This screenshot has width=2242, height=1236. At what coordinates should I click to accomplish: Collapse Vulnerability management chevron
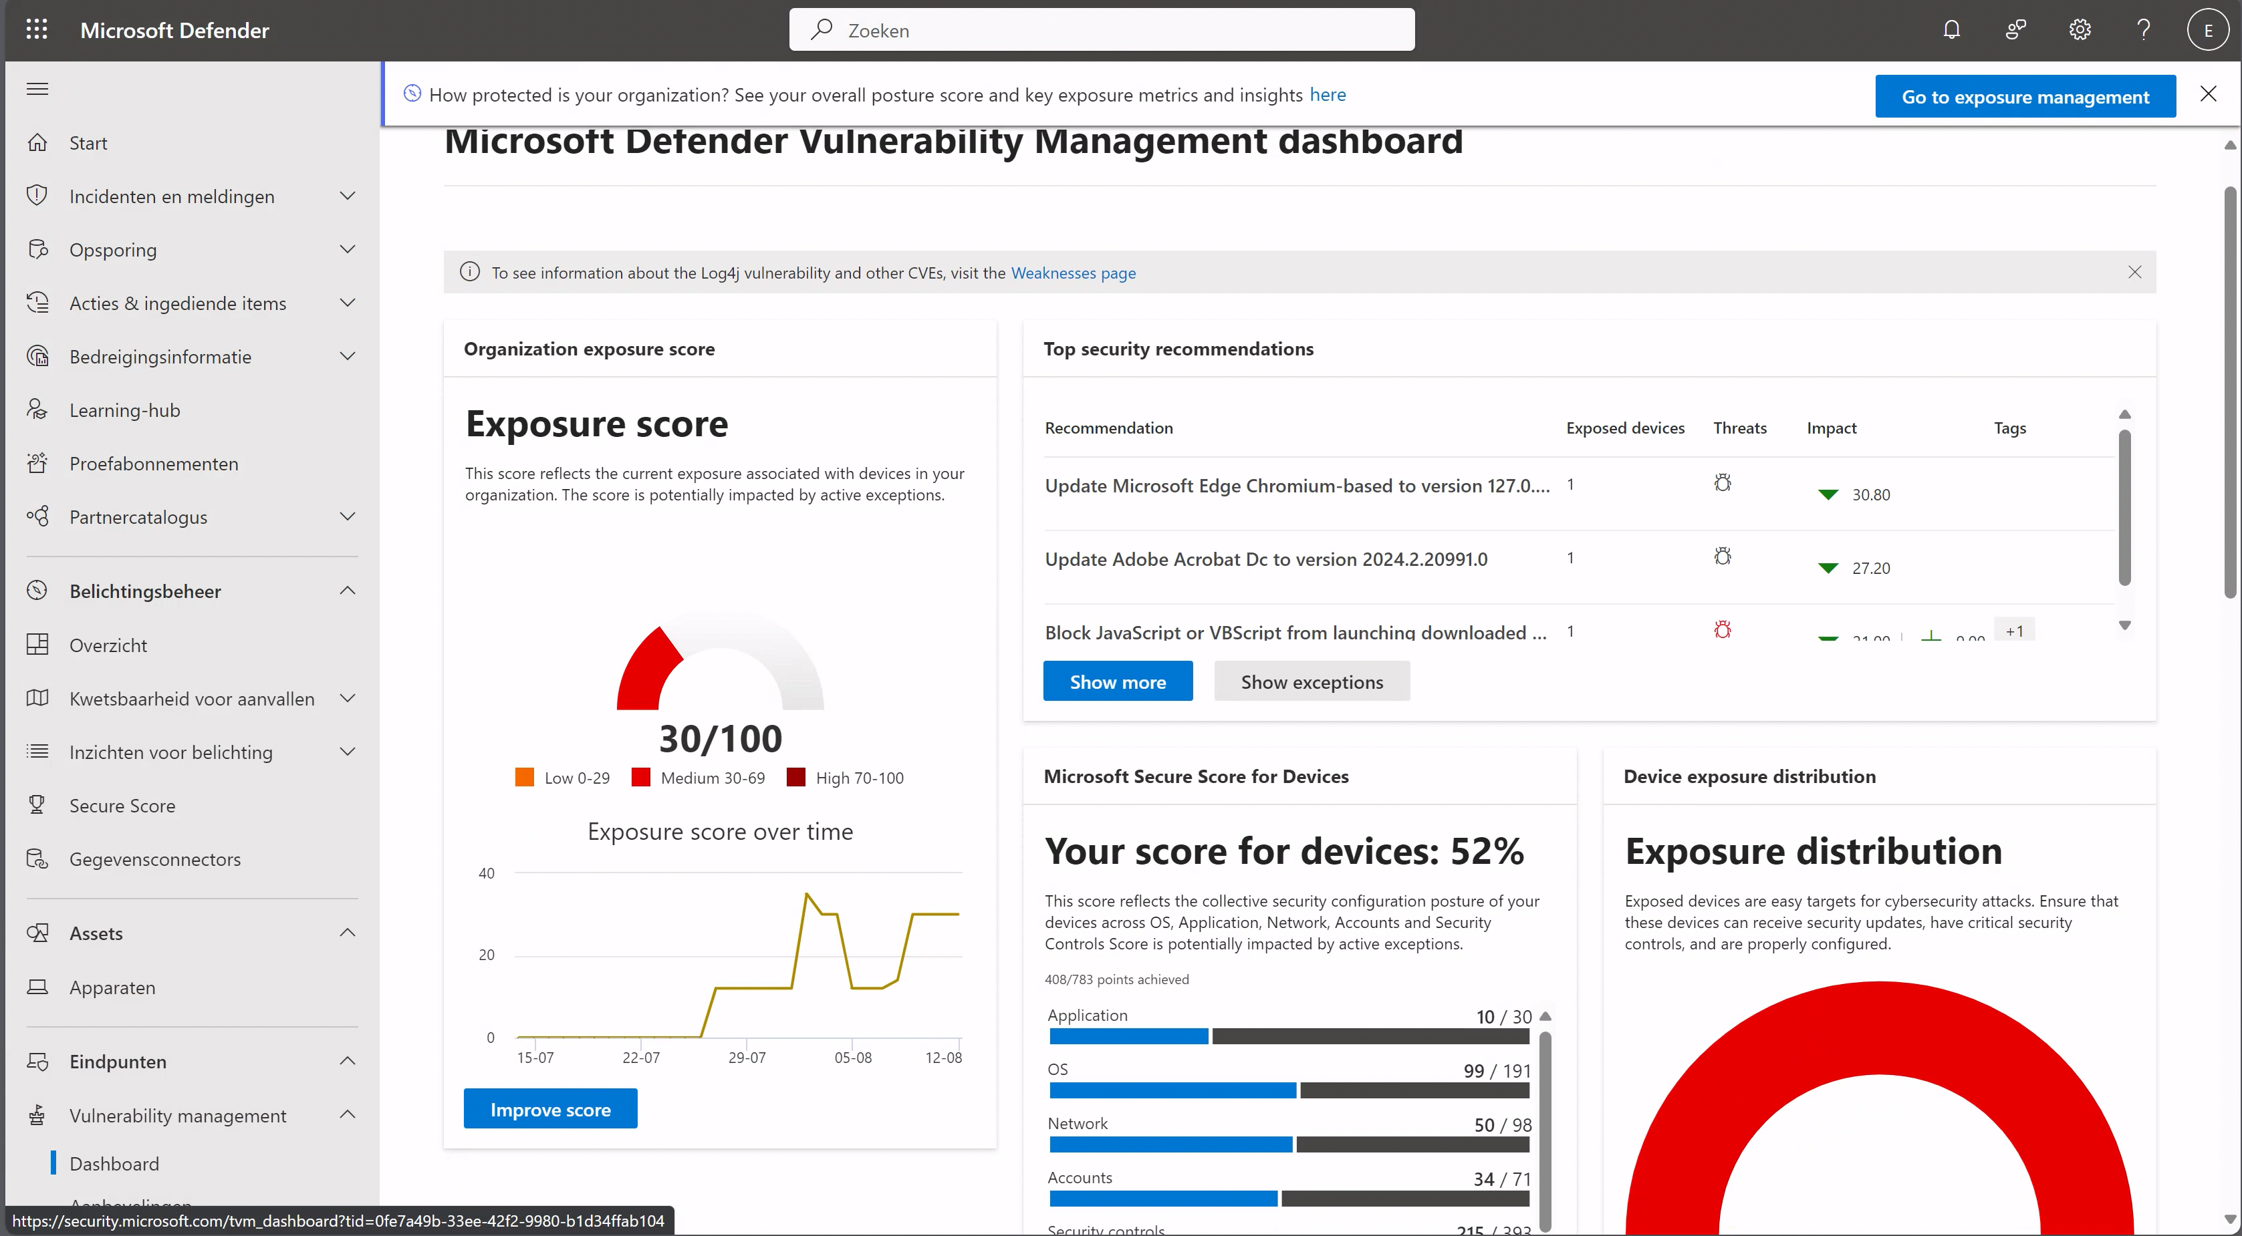pyautogui.click(x=348, y=1115)
